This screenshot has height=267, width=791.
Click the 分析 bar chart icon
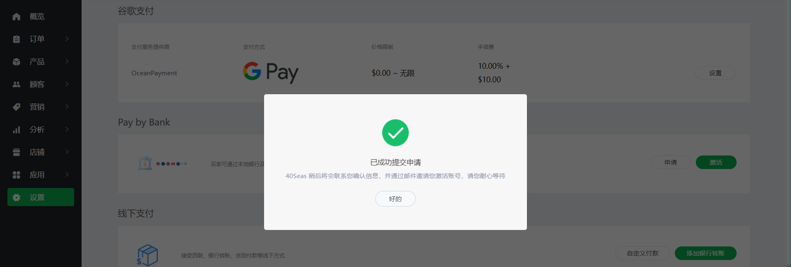pos(16,130)
